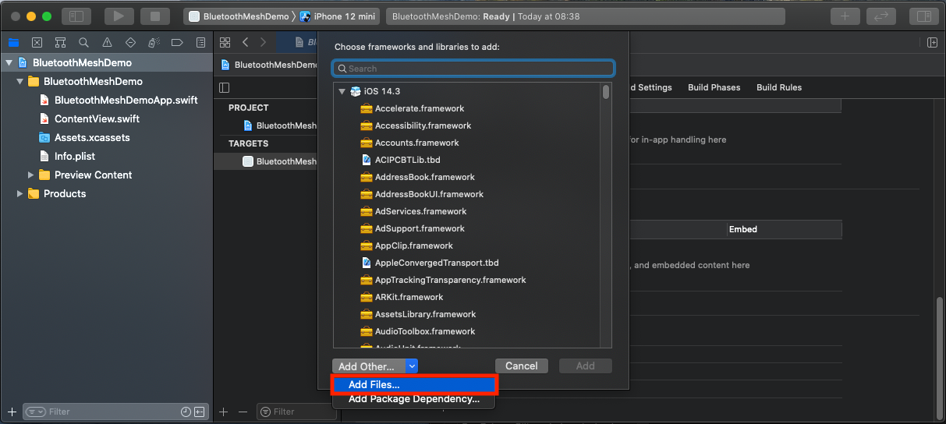Expand the Preview Content folder

tap(31, 175)
